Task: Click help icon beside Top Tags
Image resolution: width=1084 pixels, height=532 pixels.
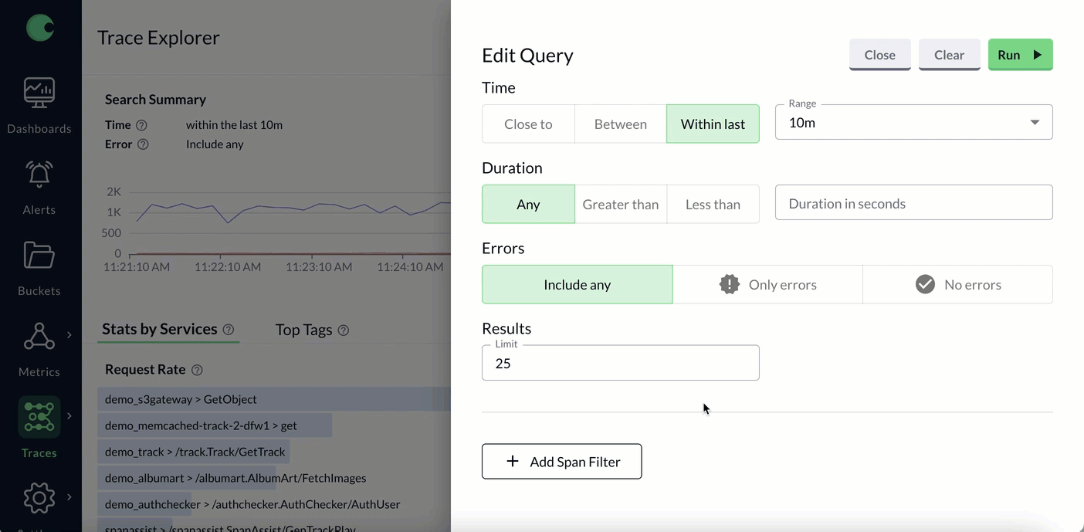Action: [344, 330]
